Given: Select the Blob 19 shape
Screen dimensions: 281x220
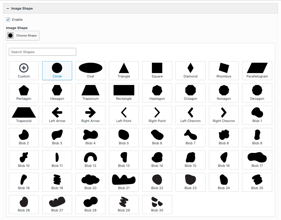Looking at the screenshot, I should point(57,182).
